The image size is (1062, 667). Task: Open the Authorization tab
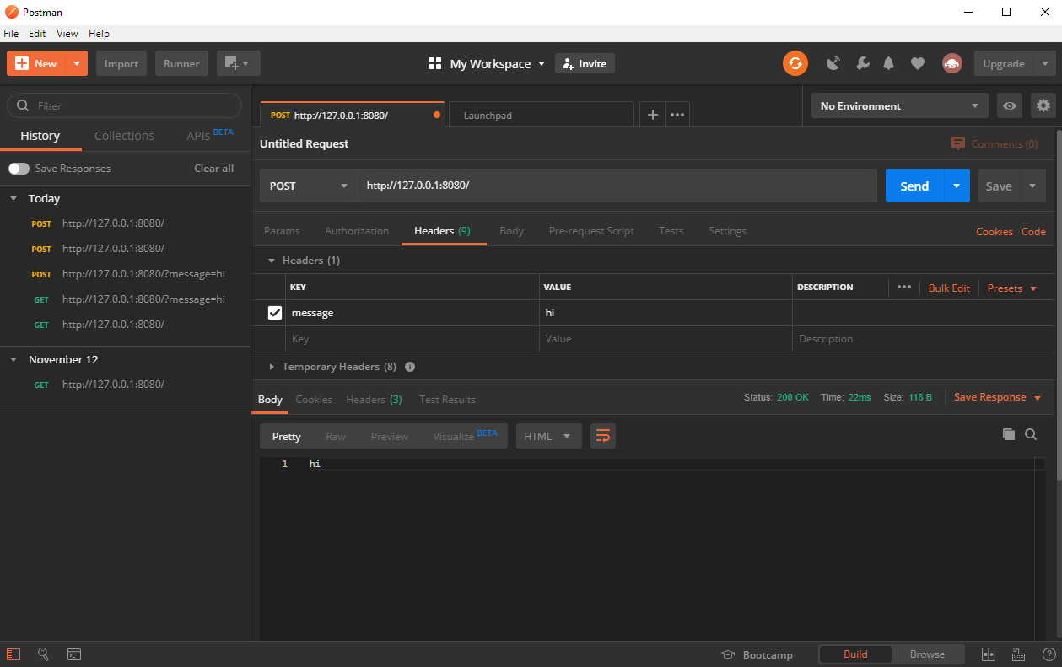[x=357, y=231]
